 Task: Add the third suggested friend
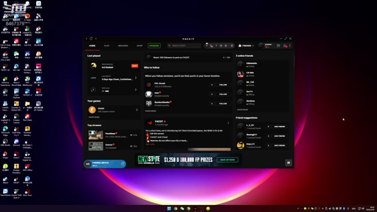pyautogui.click(x=279, y=146)
